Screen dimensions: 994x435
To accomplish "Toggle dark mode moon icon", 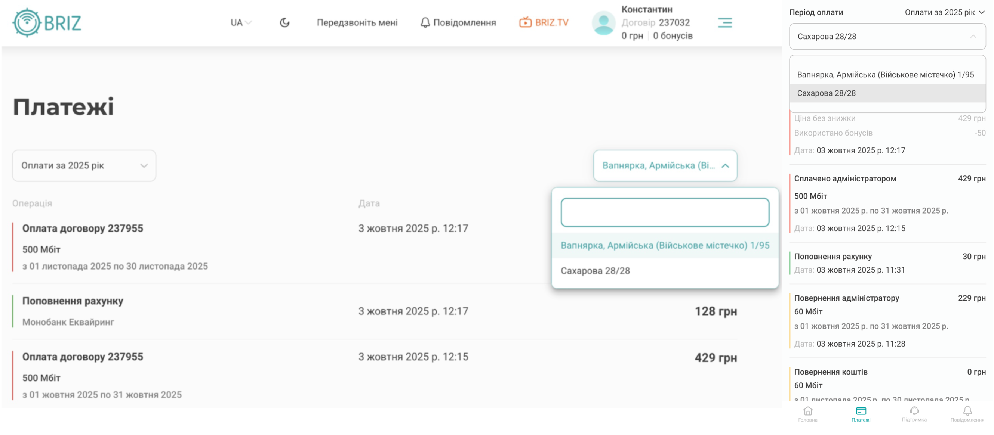I will click(284, 22).
